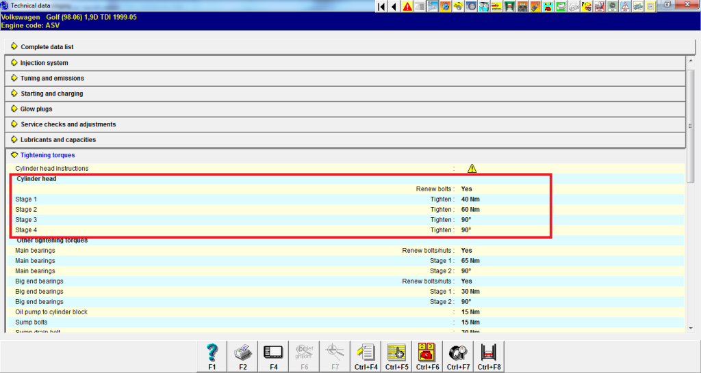Click the red warning triangle toolbar icon

point(407,7)
